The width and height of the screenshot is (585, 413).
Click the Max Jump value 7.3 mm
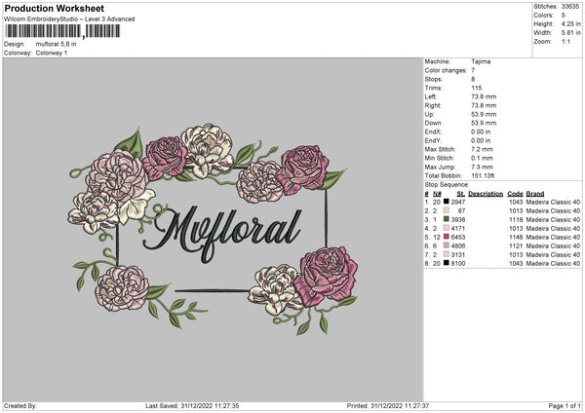click(482, 167)
